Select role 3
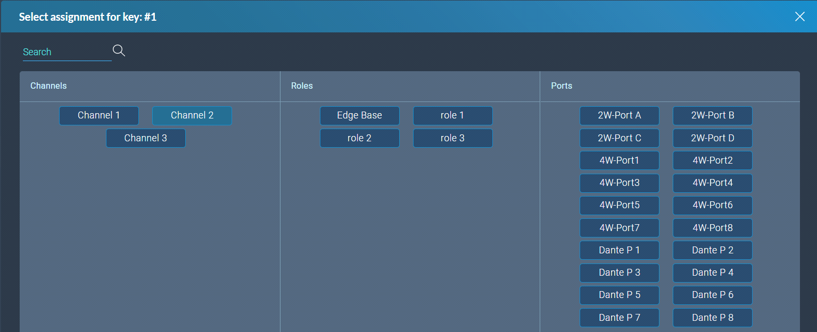817x332 pixels. pyautogui.click(x=452, y=138)
